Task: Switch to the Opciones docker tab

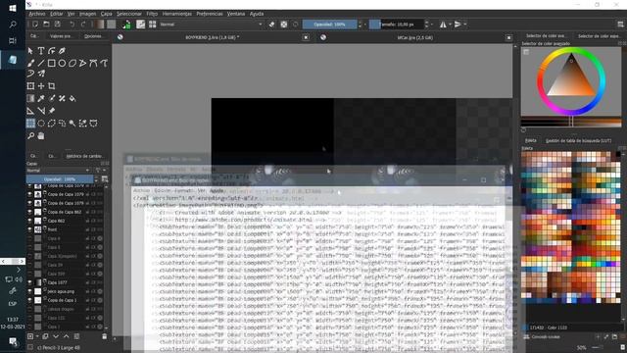Action: pyautogui.click(x=93, y=36)
